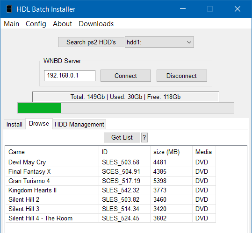Screen dimensions: 252x233
Task: Open the Main menu
Action: (11, 24)
